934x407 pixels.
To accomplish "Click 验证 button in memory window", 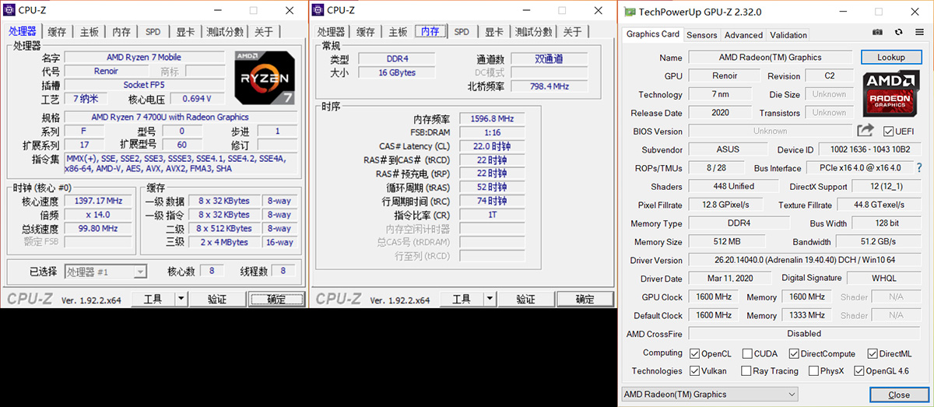I will tap(525, 299).
